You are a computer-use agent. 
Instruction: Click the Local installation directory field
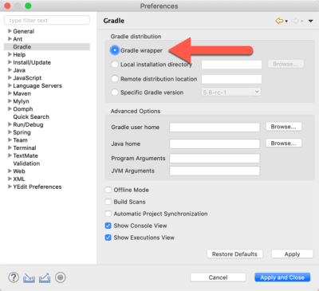click(x=231, y=65)
